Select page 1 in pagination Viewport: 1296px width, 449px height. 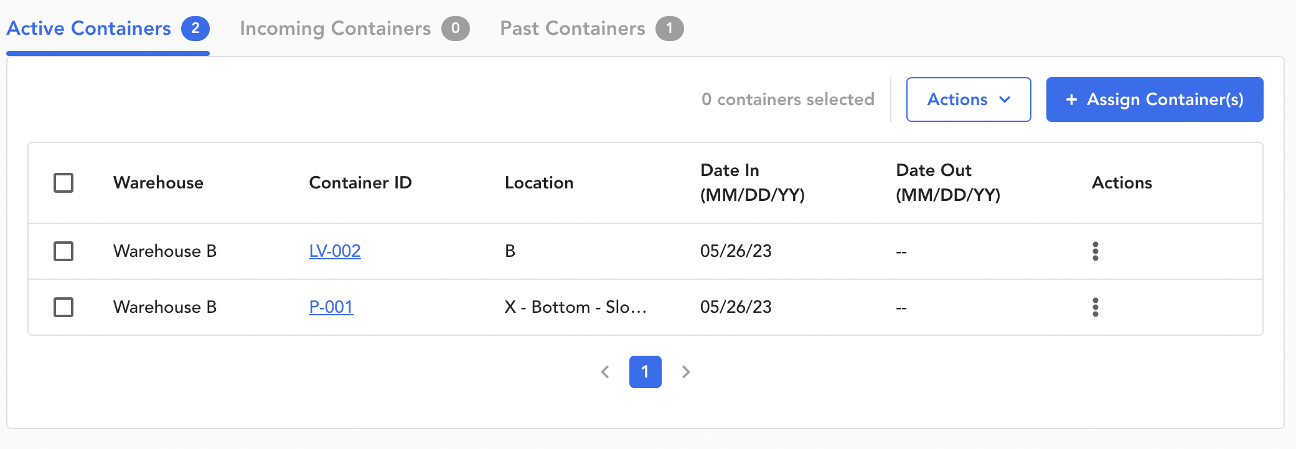[x=645, y=372]
